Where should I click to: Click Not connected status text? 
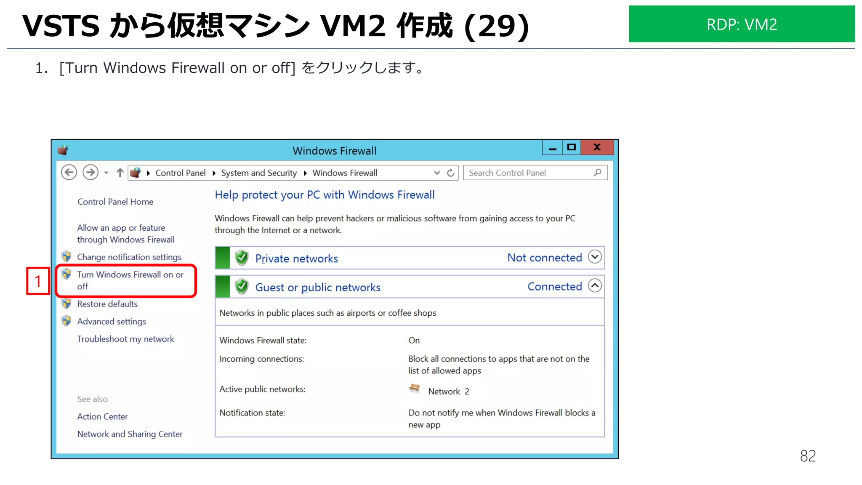[545, 258]
